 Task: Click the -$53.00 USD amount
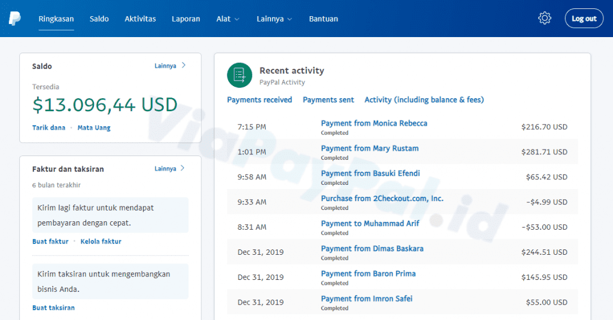(545, 227)
